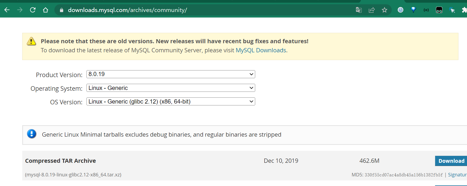This screenshot has width=467, height=186.
Task: Open the Product Version dropdown
Action: pyautogui.click(x=171, y=74)
